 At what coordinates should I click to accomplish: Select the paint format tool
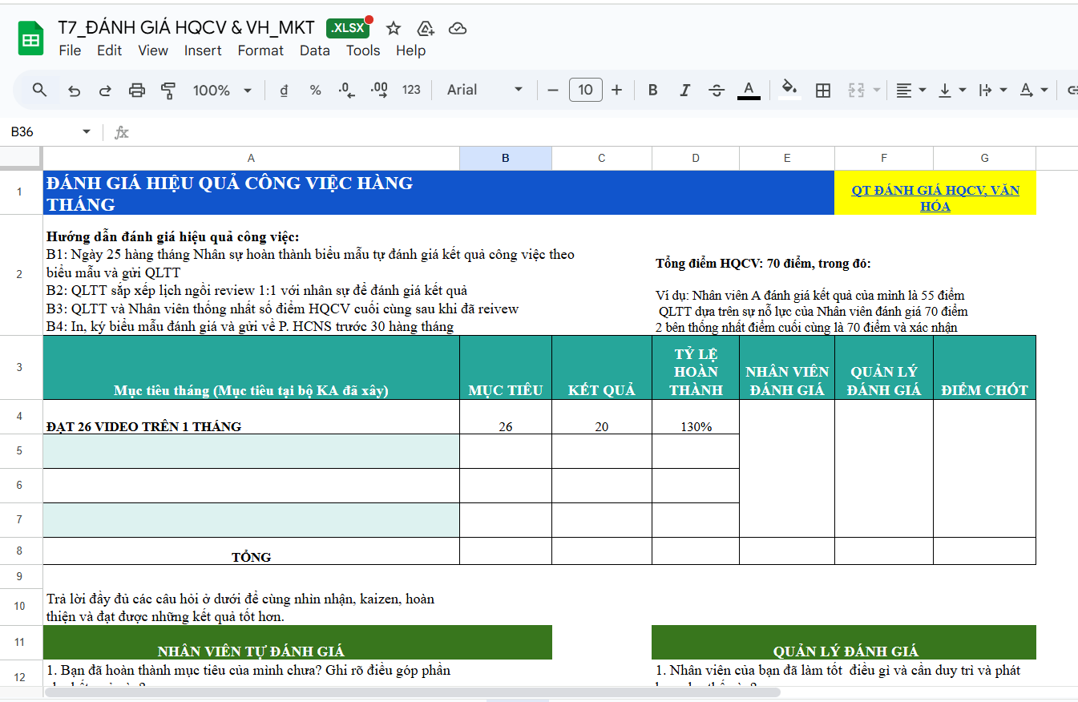pos(168,91)
